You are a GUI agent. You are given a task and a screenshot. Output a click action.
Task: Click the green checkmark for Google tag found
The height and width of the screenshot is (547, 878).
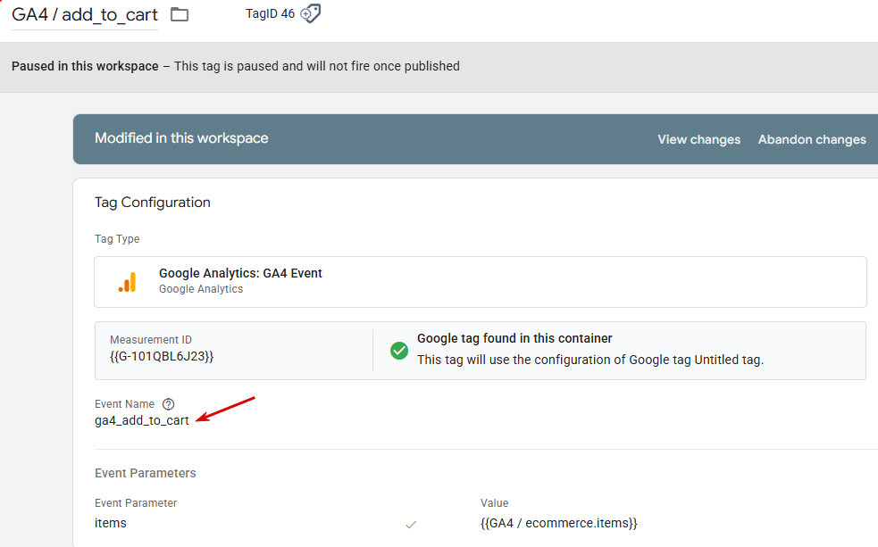pyautogui.click(x=399, y=351)
